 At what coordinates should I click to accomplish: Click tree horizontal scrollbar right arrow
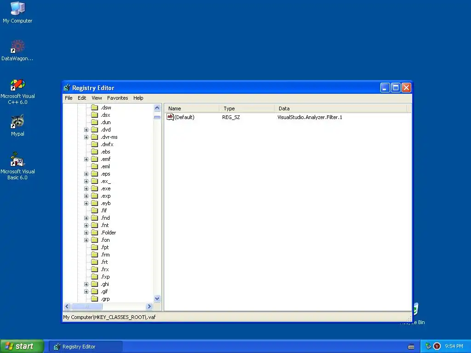[x=149, y=307]
